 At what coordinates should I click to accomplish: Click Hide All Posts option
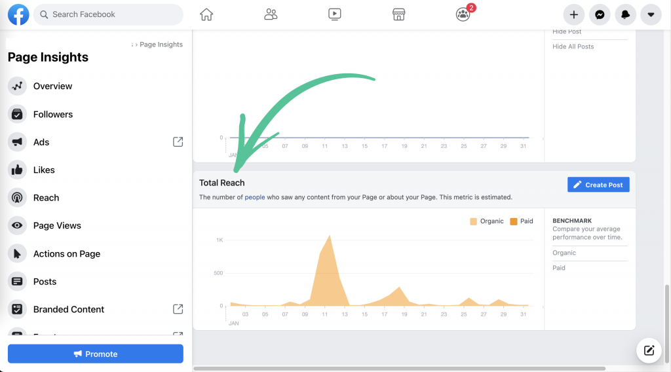[573, 46]
